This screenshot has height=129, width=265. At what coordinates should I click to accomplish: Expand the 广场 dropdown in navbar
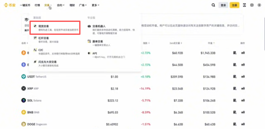click(x=83, y=5)
